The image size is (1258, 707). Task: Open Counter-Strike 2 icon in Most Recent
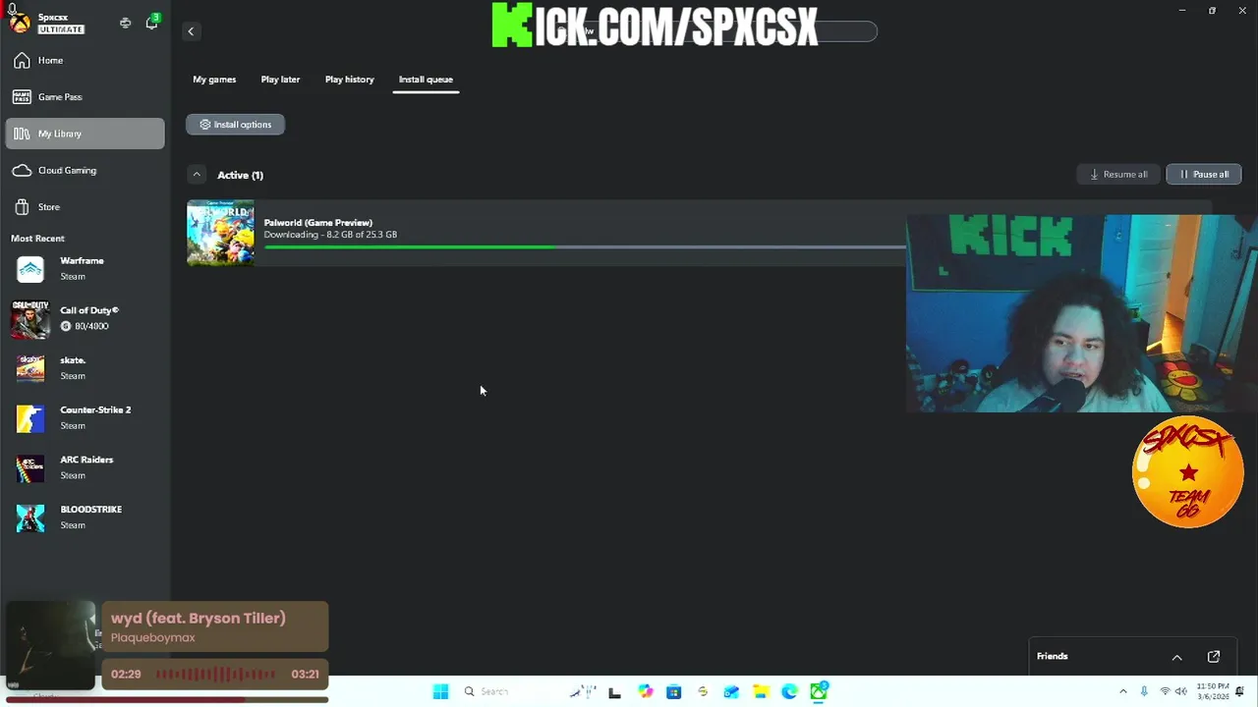30,418
